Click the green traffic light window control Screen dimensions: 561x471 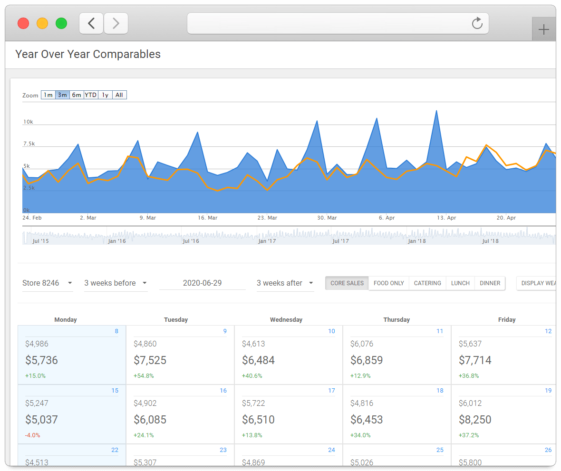pyautogui.click(x=61, y=23)
